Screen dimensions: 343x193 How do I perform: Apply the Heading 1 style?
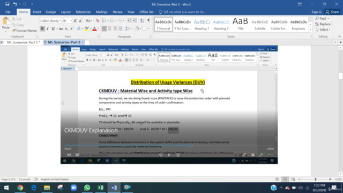click(202, 24)
